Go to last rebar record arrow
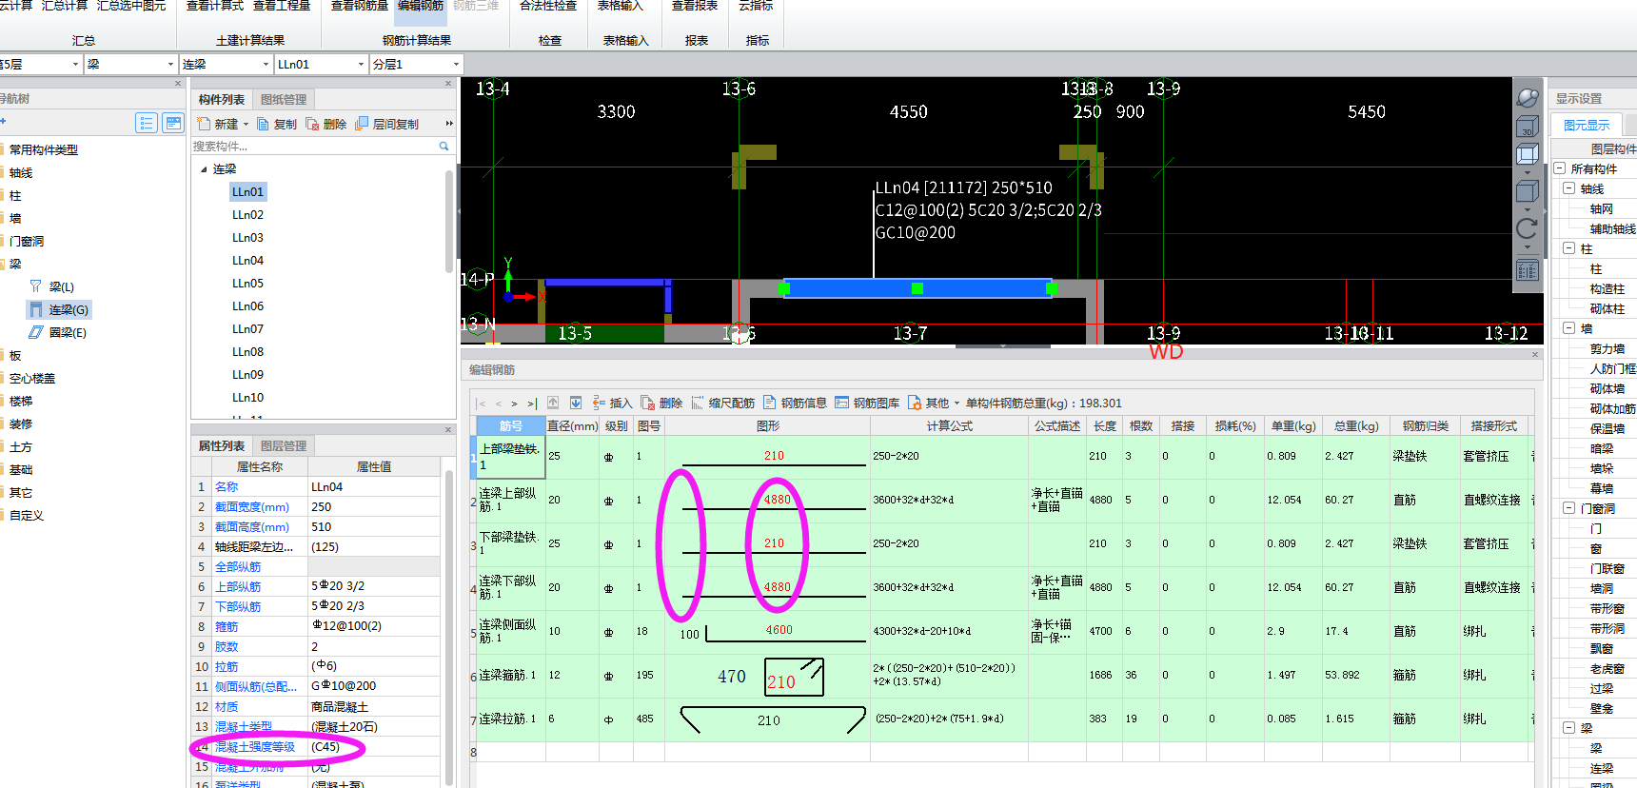The image size is (1637, 788). [532, 404]
